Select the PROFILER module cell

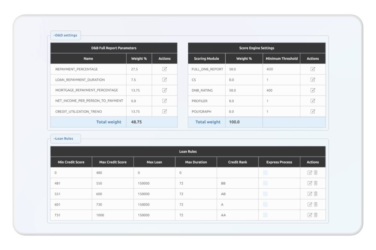pyautogui.click(x=206, y=101)
